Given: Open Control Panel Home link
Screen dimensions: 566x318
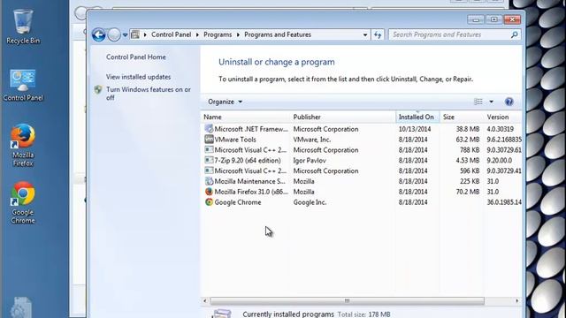Looking at the screenshot, I should coord(136,57).
